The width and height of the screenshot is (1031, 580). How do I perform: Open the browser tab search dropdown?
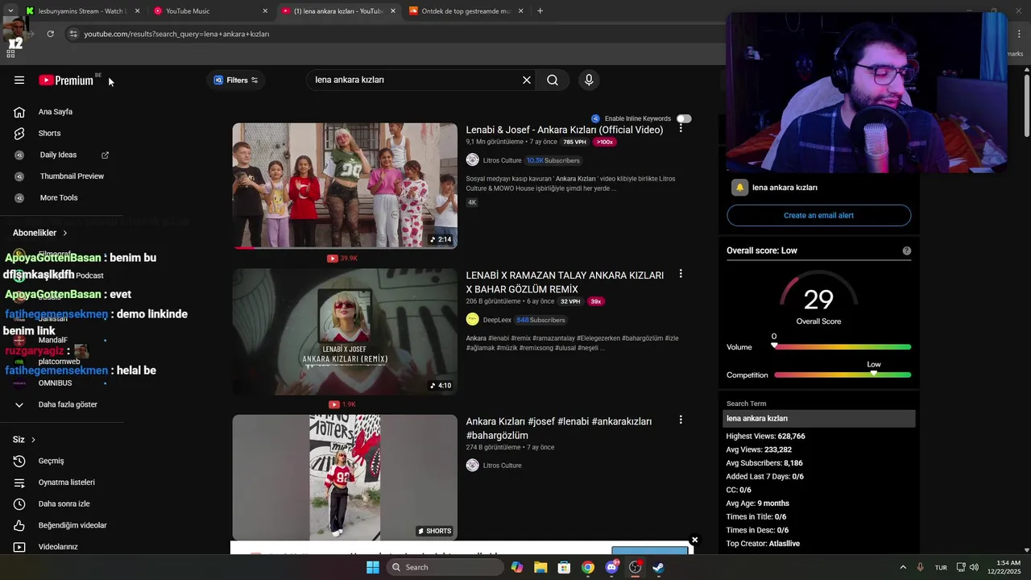point(10,10)
